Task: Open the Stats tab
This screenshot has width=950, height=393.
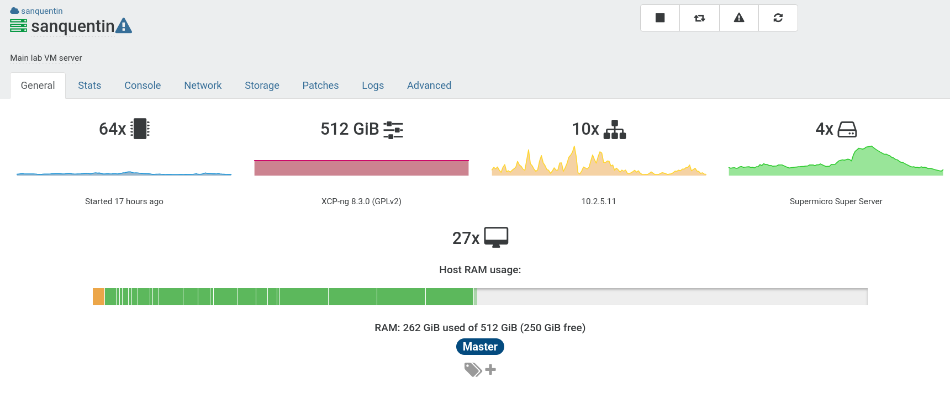Action: [x=89, y=86]
